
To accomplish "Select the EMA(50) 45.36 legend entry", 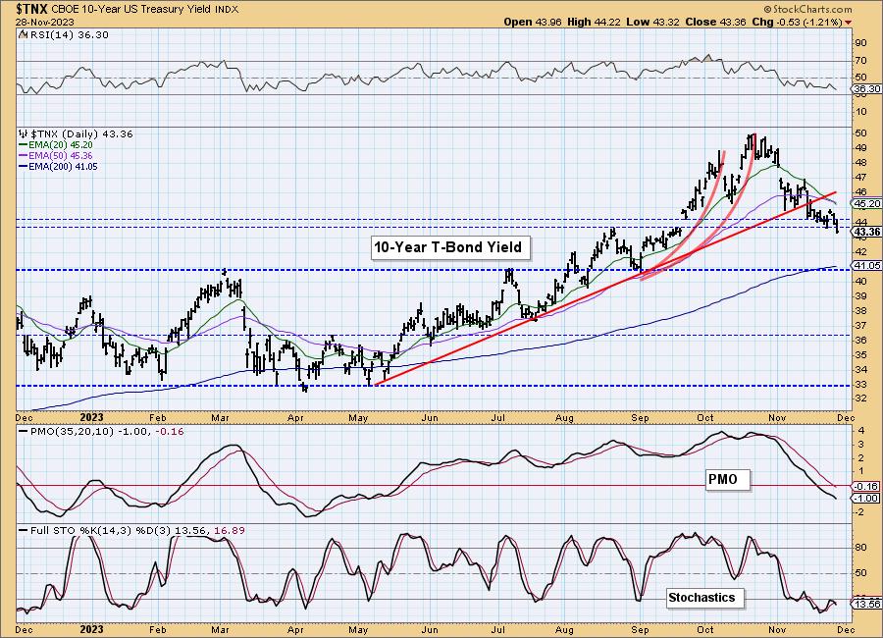I will point(55,155).
